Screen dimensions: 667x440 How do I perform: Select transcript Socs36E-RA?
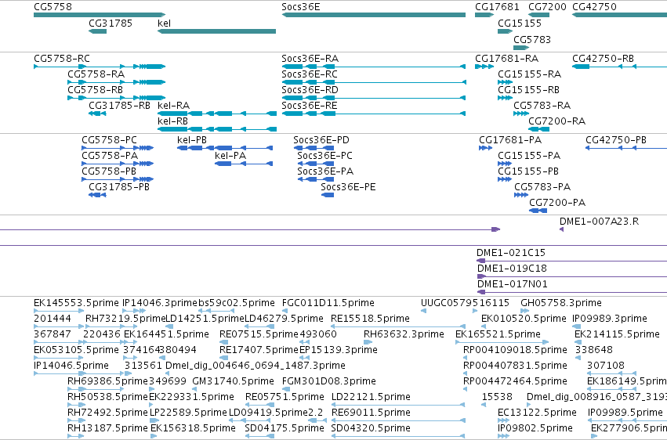click(x=374, y=67)
